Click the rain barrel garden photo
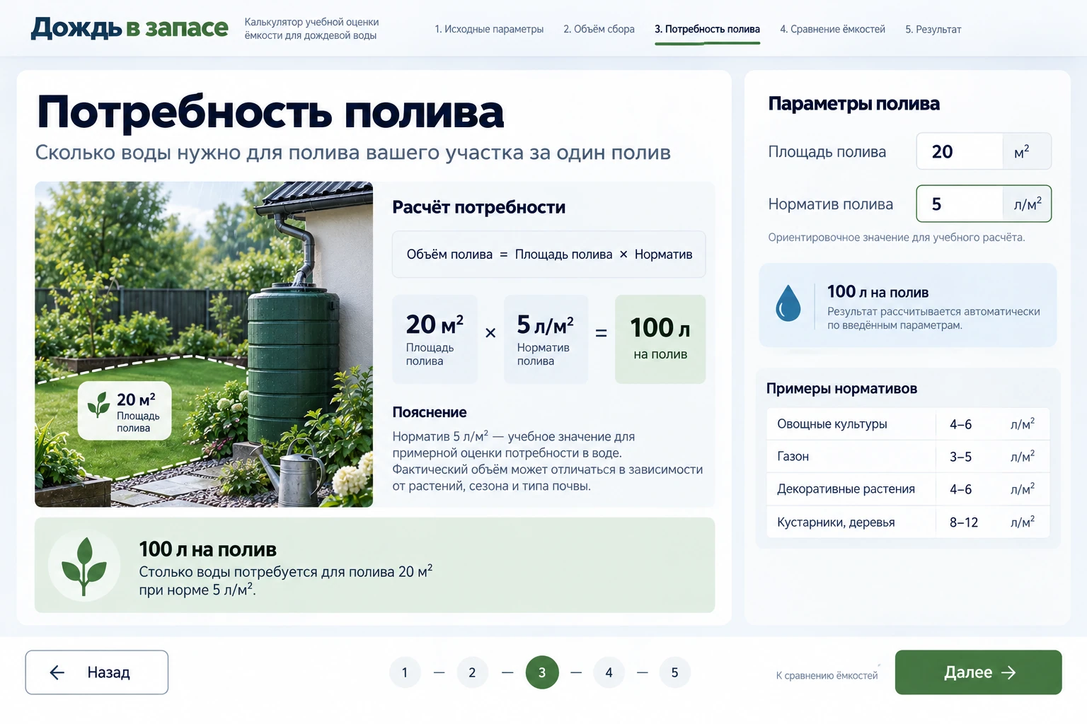Image resolution: width=1087 pixels, height=724 pixels. (x=204, y=344)
